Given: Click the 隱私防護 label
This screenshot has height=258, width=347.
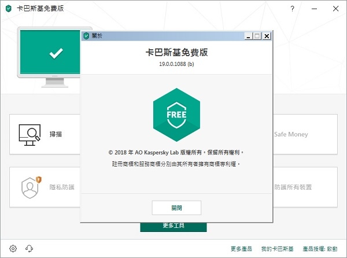Looking at the screenshot, I should pos(62,187).
